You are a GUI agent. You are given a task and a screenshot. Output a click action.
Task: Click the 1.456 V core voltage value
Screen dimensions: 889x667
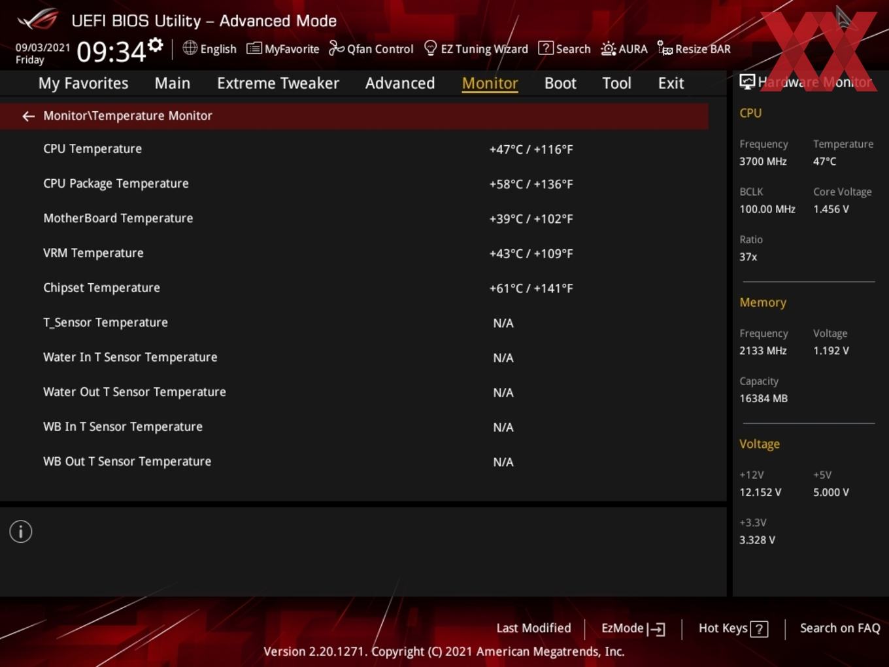click(831, 209)
